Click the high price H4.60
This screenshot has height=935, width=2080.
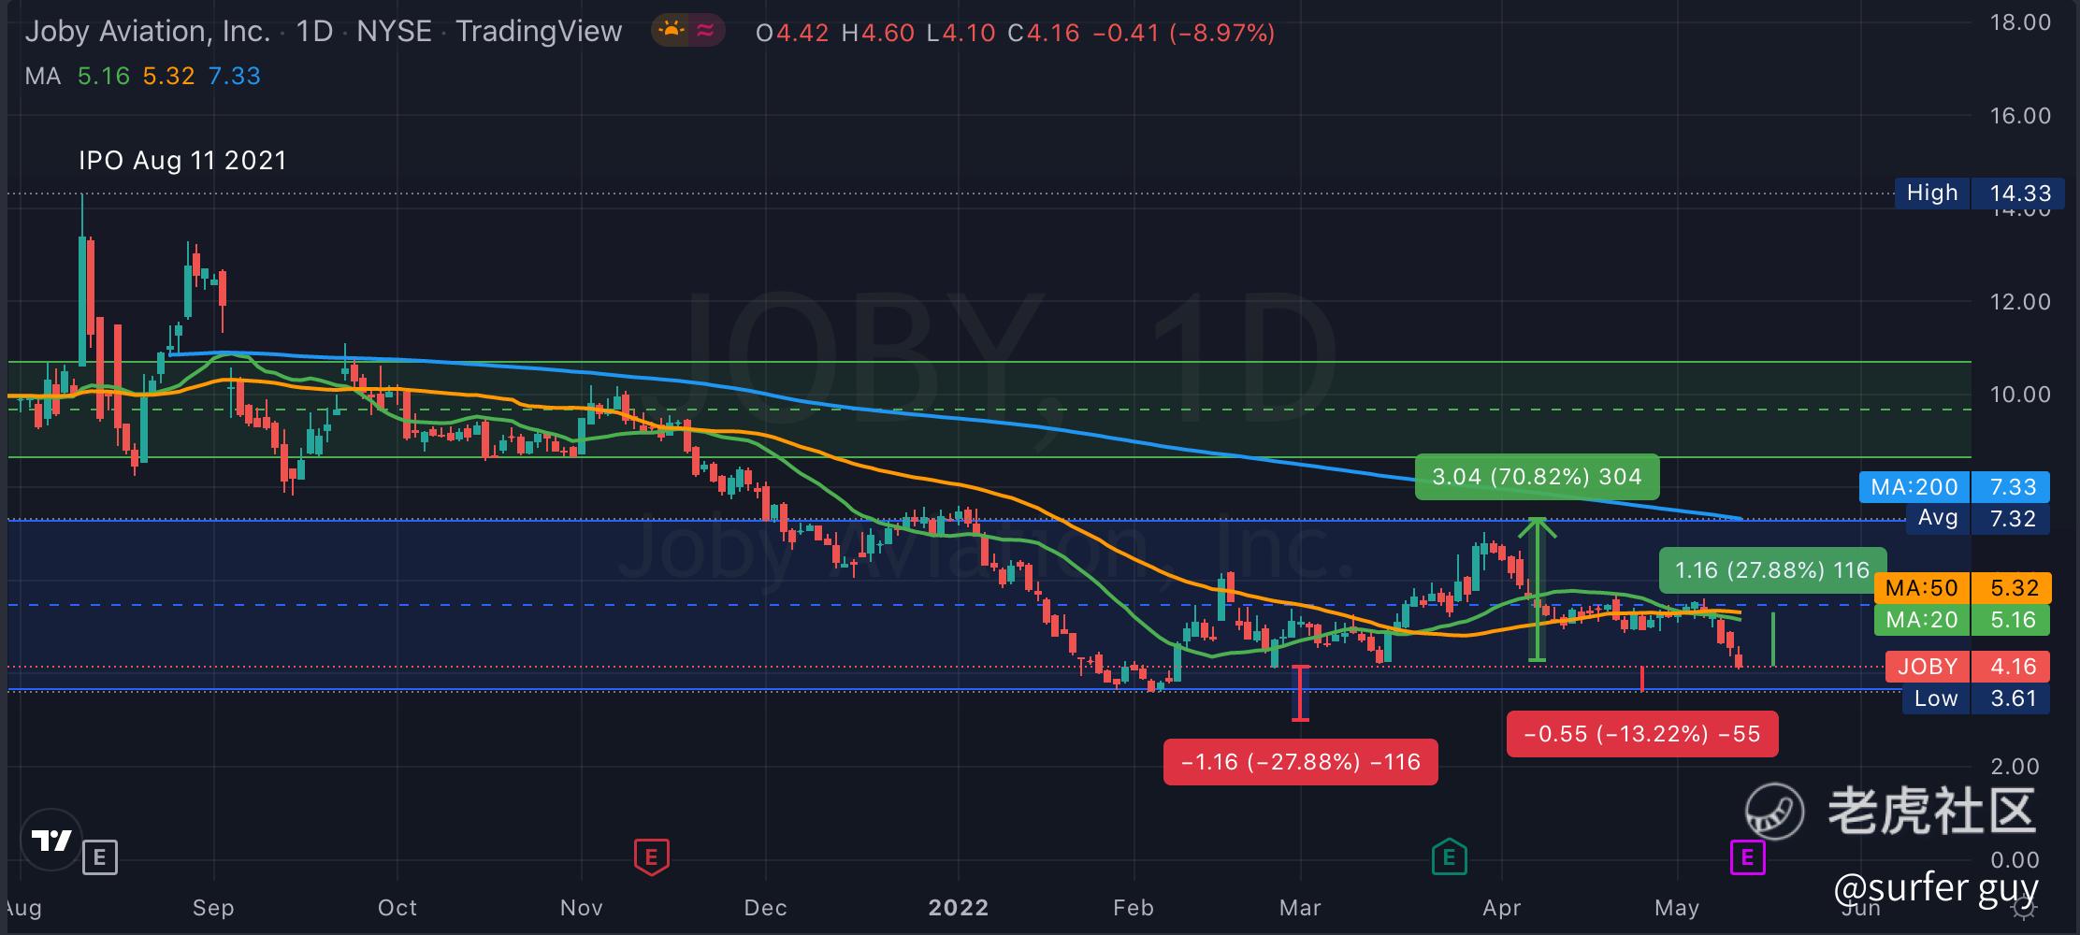pyautogui.click(x=878, y=34)
